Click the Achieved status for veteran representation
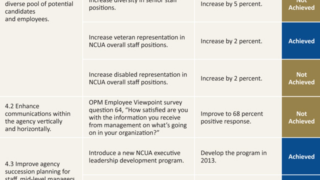 tap(301, 41)
